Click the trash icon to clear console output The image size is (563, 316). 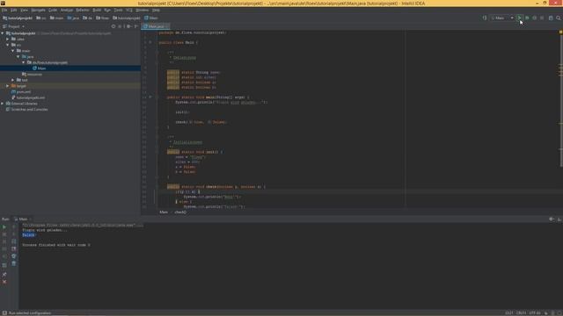[x=14, y=263]
